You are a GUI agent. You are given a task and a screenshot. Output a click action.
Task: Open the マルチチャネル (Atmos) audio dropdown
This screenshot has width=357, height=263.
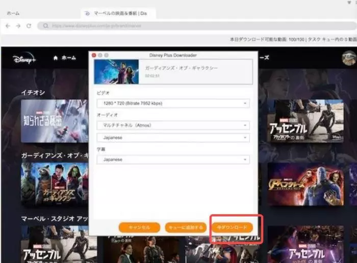point(173,125)
